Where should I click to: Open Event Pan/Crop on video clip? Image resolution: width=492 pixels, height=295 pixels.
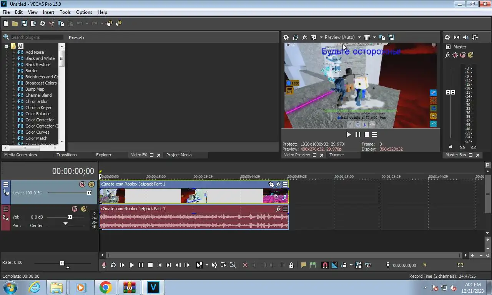(x=271, y=184)
